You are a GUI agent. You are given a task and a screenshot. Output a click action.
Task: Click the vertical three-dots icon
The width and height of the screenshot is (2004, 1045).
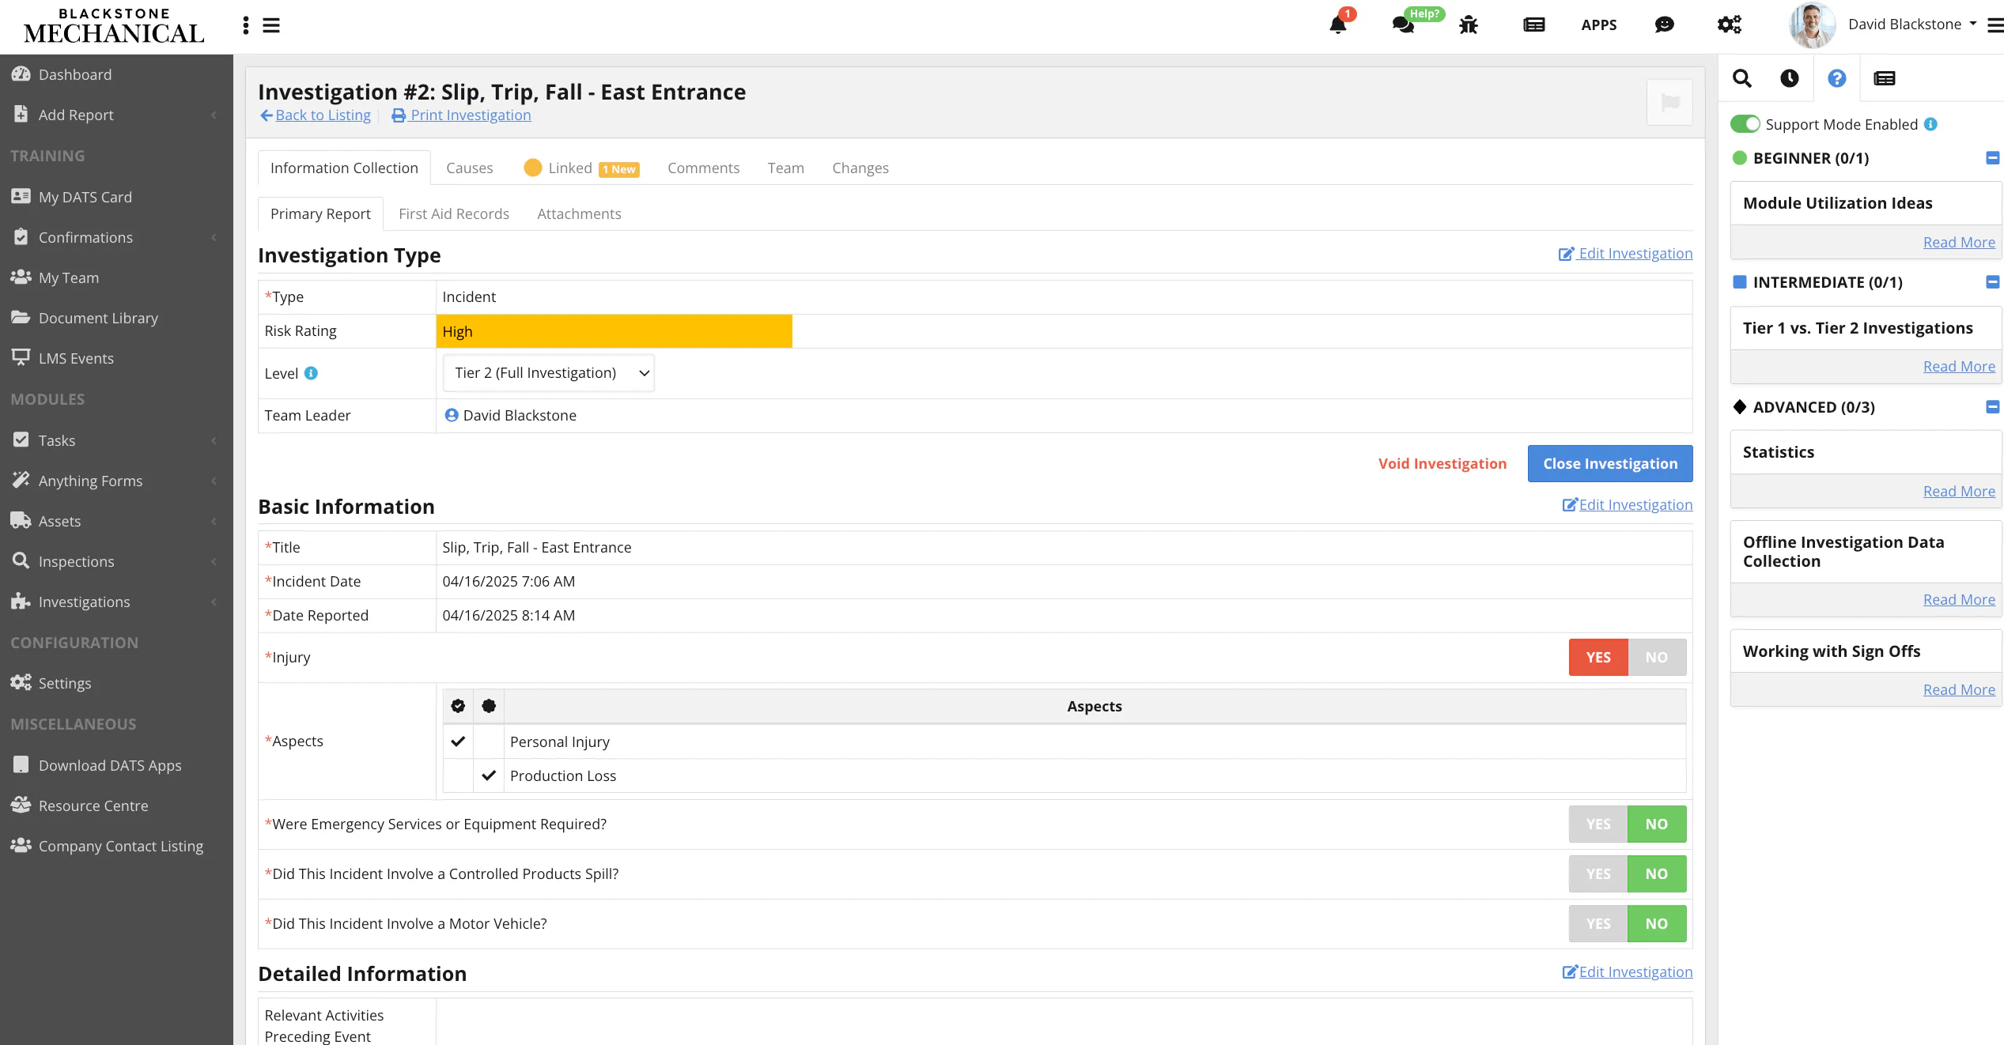tap(246, 25)
